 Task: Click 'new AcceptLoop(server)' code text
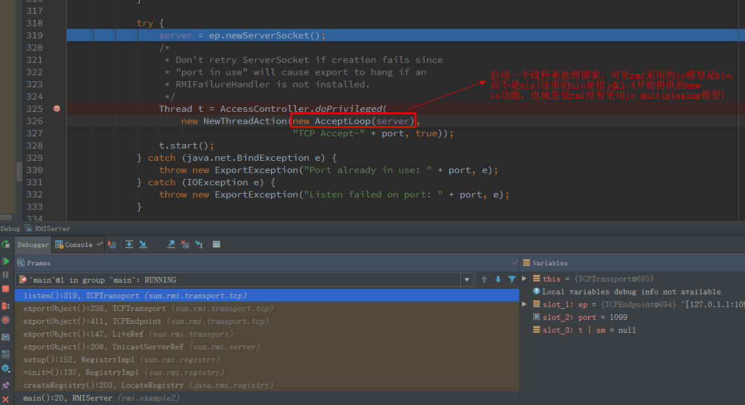coord(354,121)
